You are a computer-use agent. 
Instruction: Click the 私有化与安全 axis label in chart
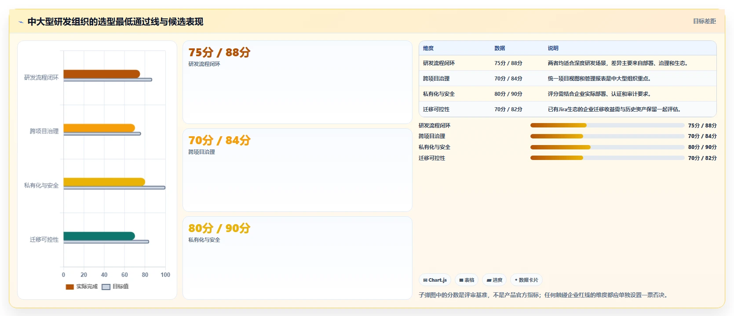[41, 185]
